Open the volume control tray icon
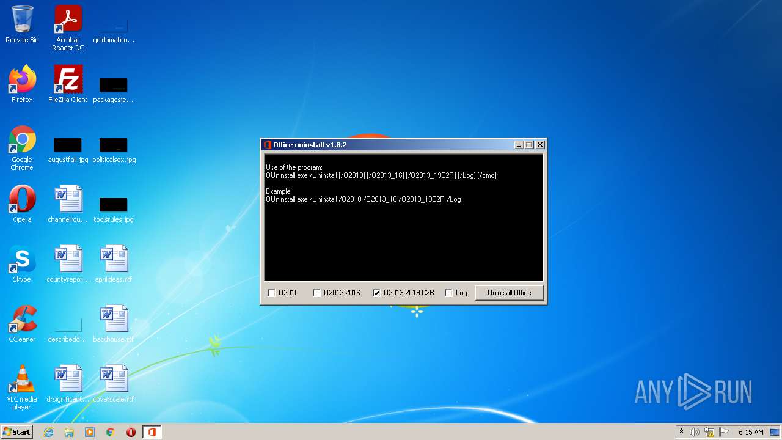This screenshot has width=782, height=440. coord(695,432)
